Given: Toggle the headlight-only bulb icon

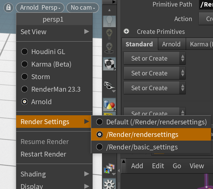Looking at the screenshot, I should pos(109,34).
